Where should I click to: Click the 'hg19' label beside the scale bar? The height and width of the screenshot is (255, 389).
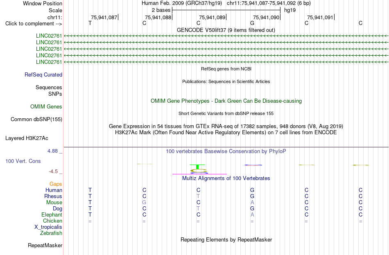[x=290, y=10]
